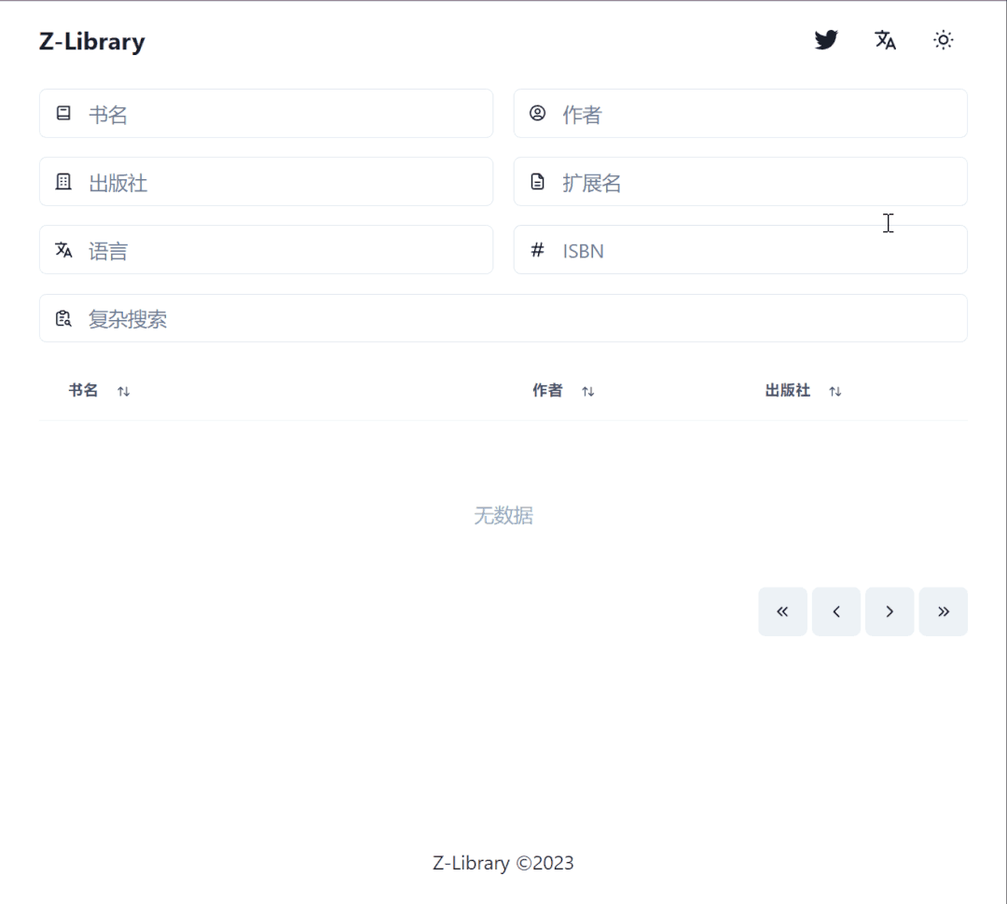1007x904 pixels.
Task: Click the Z-Library ©2023 footer text
Action: point(504,863)
